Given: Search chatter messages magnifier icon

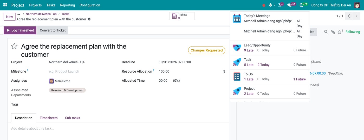Looking at the screenshot, I should pyautogui.click(x=326, y=32).
